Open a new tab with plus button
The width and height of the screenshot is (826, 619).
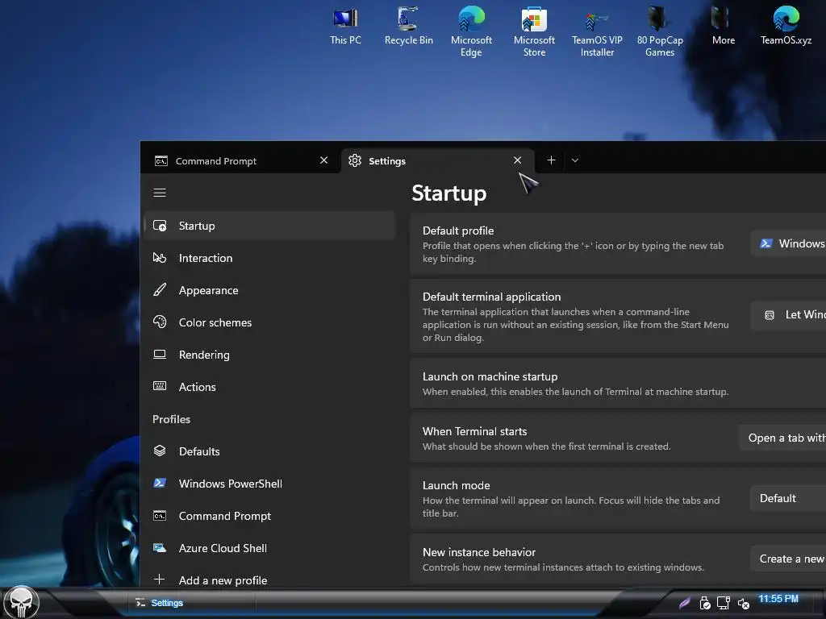(x=551, y=160)
